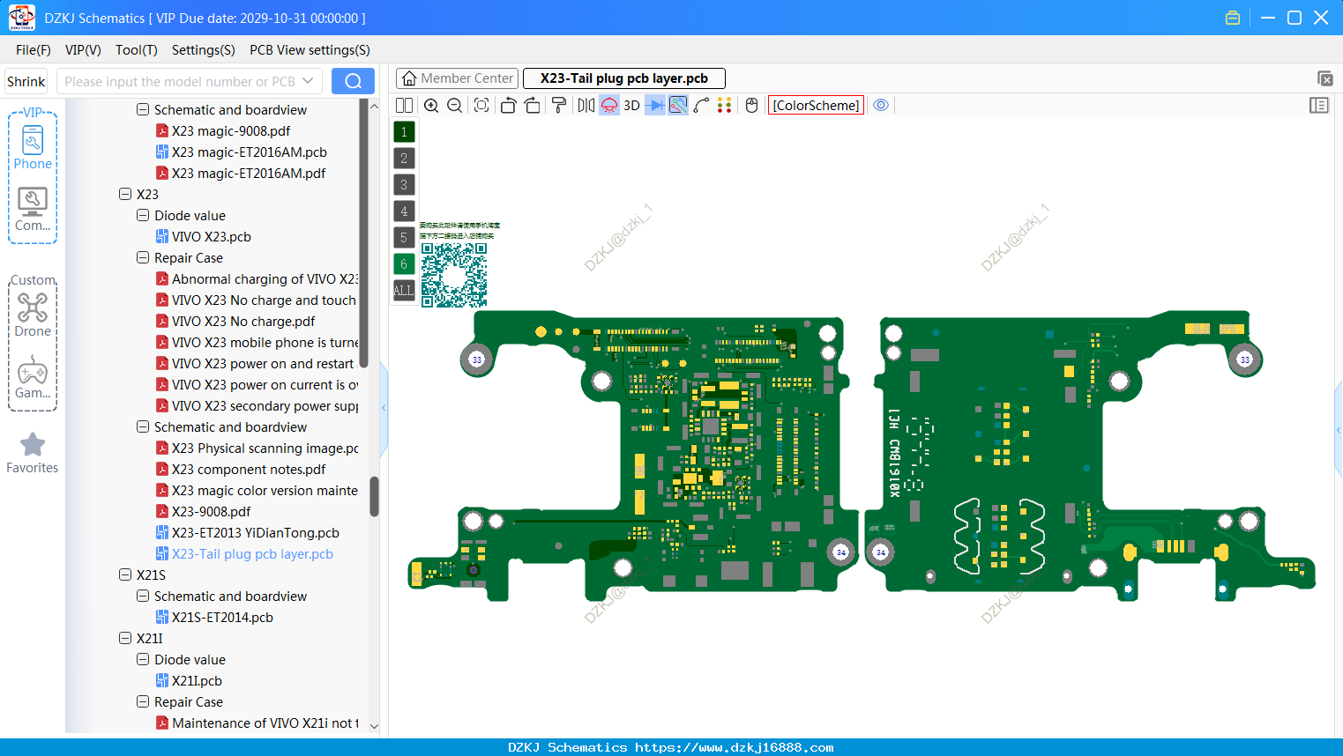Collapse the X21I tree node

click(125, 638)
